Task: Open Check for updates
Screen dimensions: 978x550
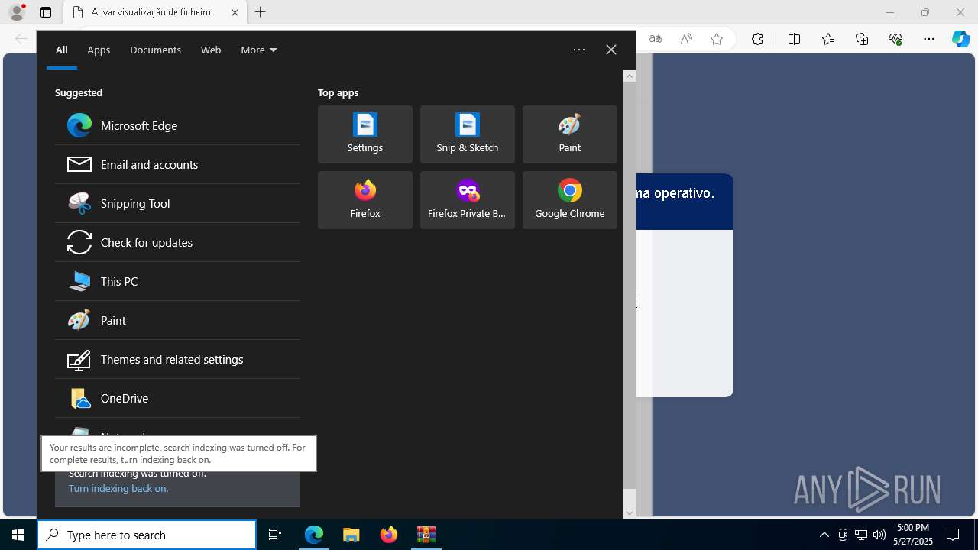Action: click(x=177, y=242)
